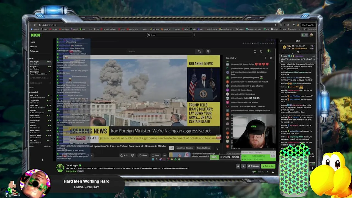Image resolution: width=352 pixels, height=198 pixels.
Task: Open Home in Kick sidebar
Action: [32, 42]
